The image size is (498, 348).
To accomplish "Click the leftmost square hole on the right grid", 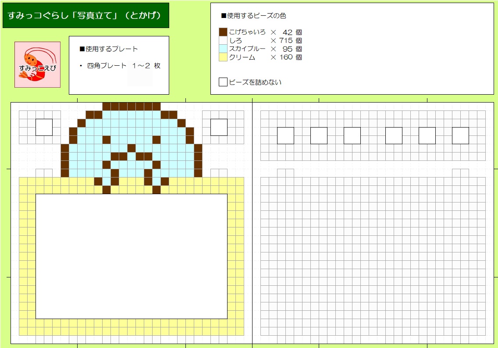I will 285,135.
